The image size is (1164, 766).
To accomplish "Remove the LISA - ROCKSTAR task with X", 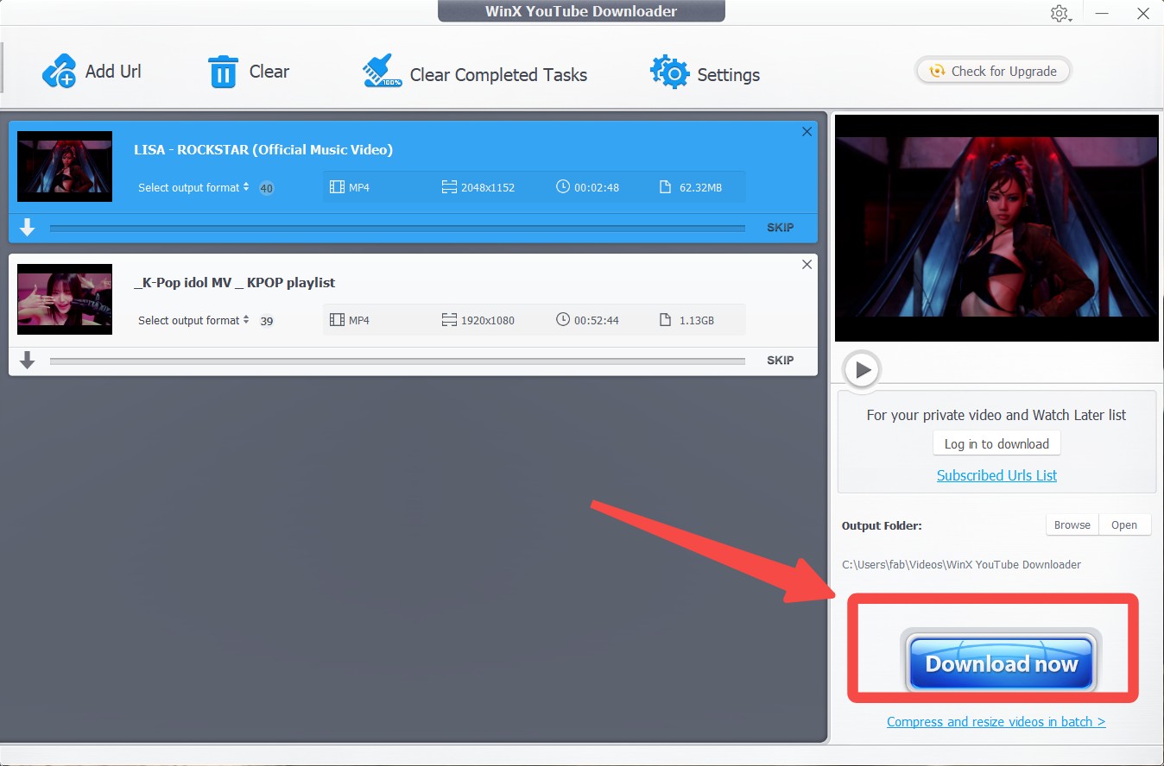I will pyautogui.click(x=807, y=132).
